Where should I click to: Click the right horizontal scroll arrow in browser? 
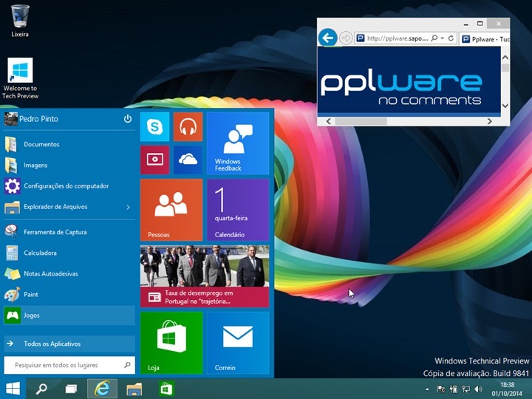(489, 121)
